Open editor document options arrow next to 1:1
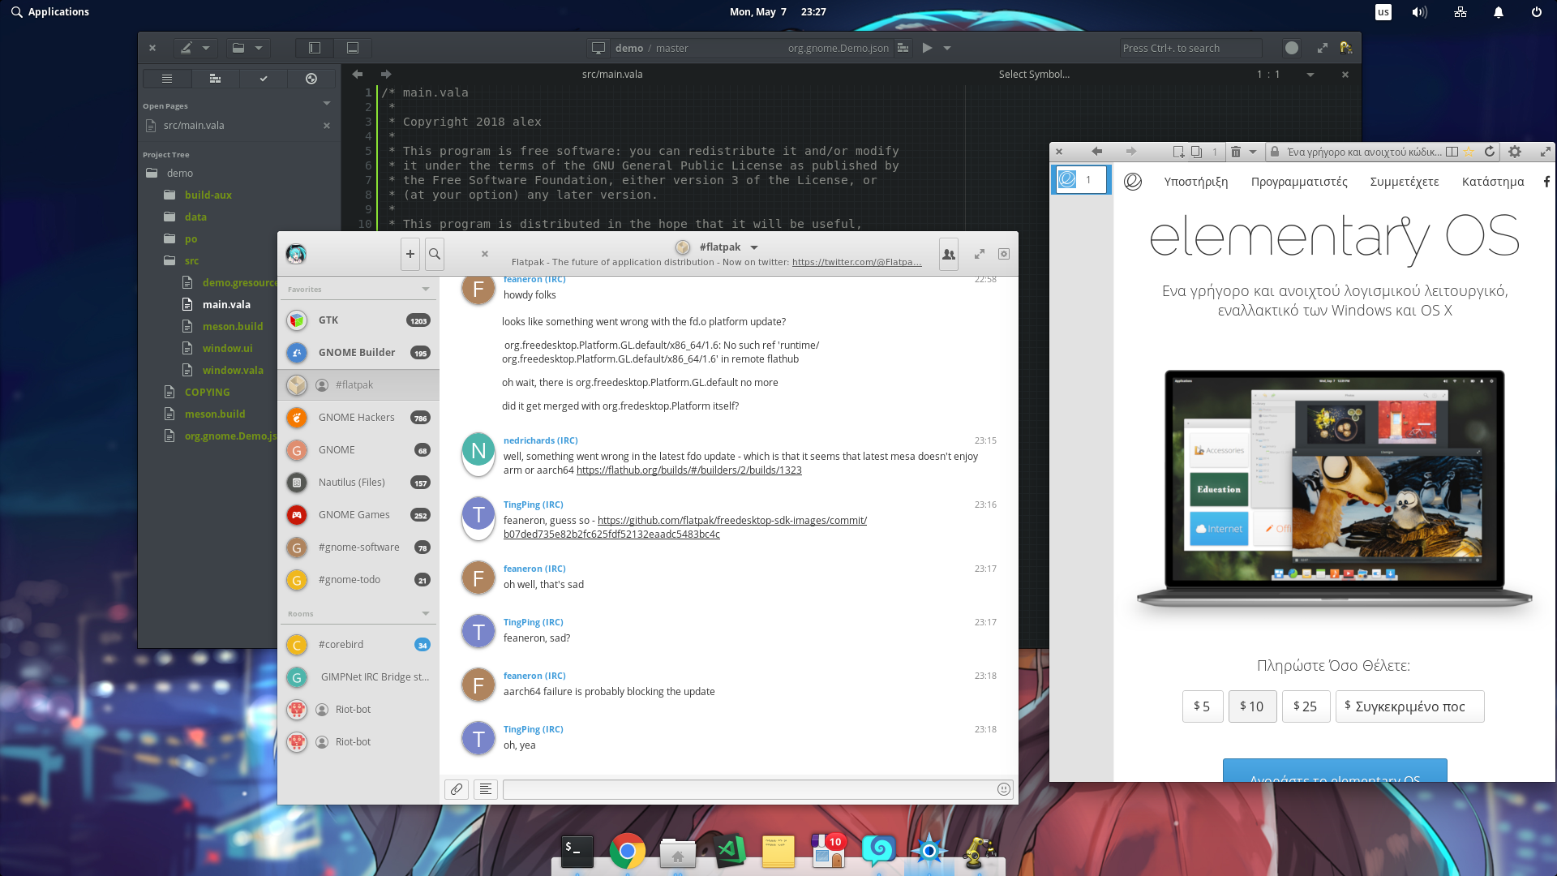This screenshot has height=876, width=1557. tap(1310, 74)
